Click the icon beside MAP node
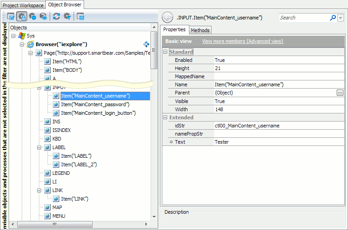This screenshot has width=348, height=230. pyautogui.click(x=47, y=207)
